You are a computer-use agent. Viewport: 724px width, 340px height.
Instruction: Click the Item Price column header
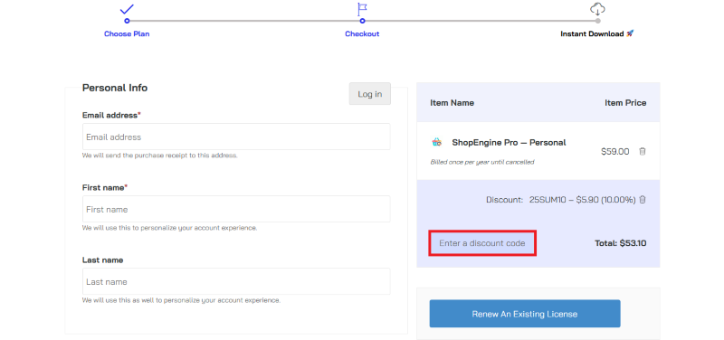(625, 102)
